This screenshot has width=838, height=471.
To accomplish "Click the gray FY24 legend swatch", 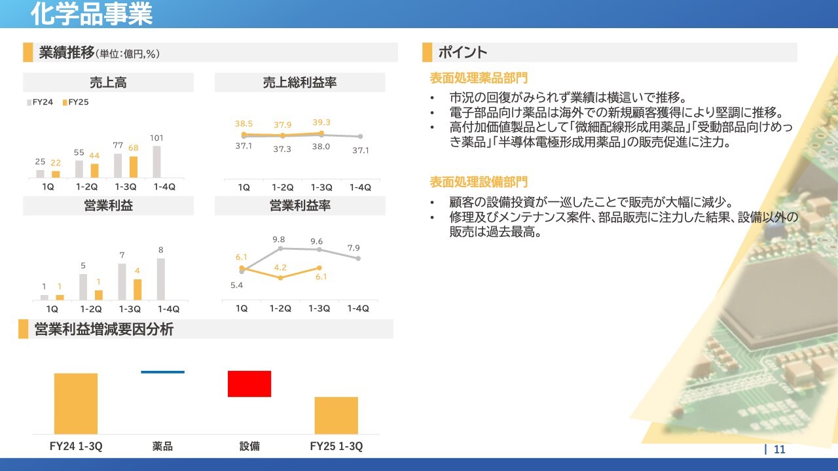I will (x=29, y=102).
